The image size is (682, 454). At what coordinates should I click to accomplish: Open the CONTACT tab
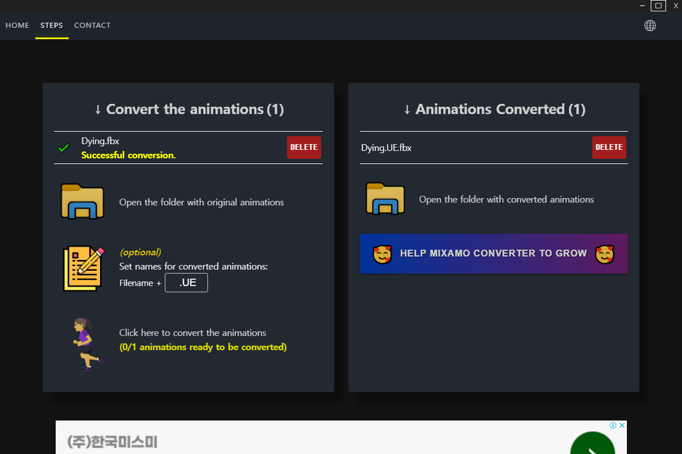(x=92, y=26)
